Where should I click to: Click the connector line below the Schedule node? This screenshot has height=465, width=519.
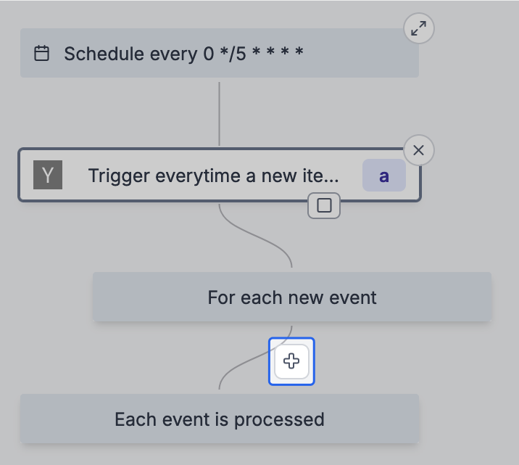pos(219,114)
